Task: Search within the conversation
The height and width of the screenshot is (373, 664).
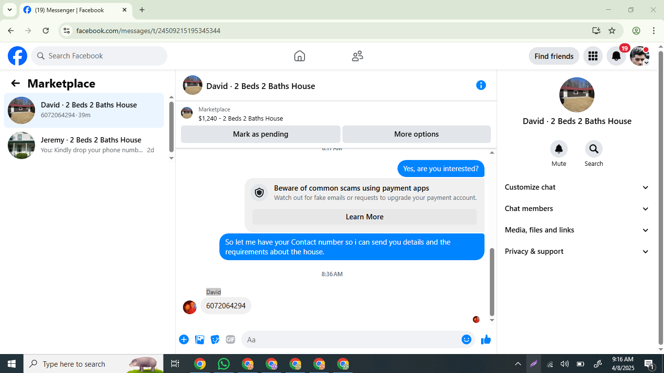Action: (x=594, y=149)
